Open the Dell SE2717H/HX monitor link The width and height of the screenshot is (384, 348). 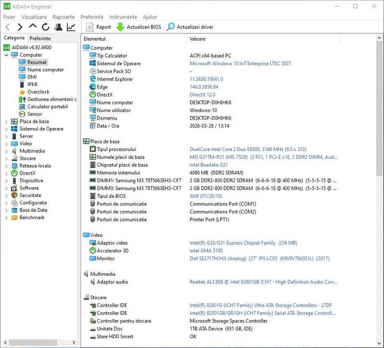(259, 258)
